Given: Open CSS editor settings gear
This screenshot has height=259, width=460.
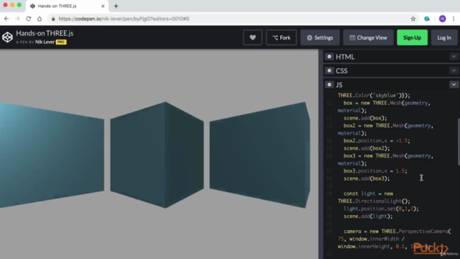Looking at the screenshot, I should tap(329, 71).
